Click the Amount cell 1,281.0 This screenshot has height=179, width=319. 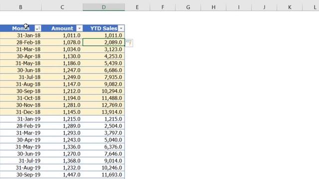[62, 105]
